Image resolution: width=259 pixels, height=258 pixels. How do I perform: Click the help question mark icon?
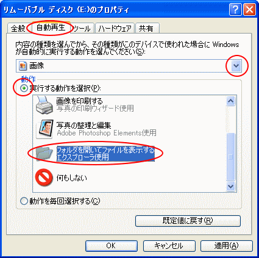(235, 10)
